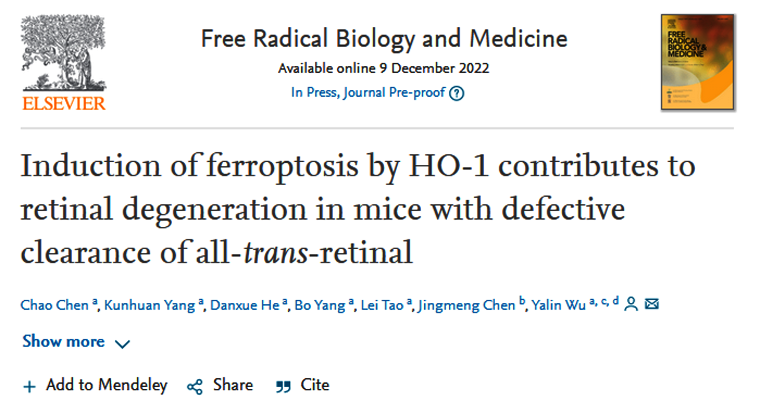Open author Lei Tao's details
The image size is (760, 413).
382,305
